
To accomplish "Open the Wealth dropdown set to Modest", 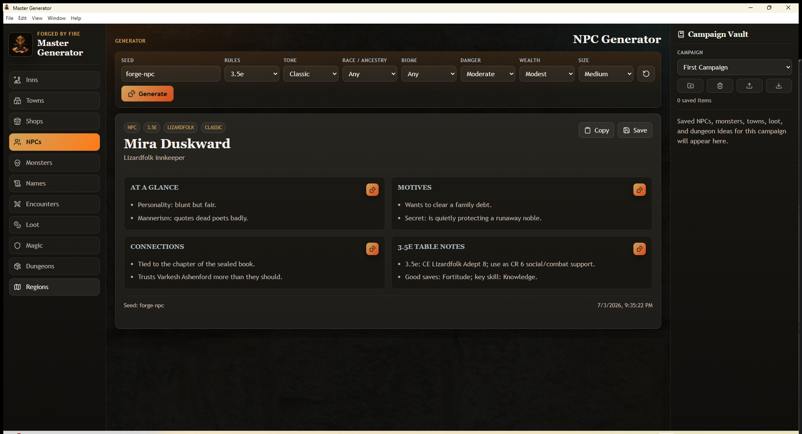I will (547, 74).
